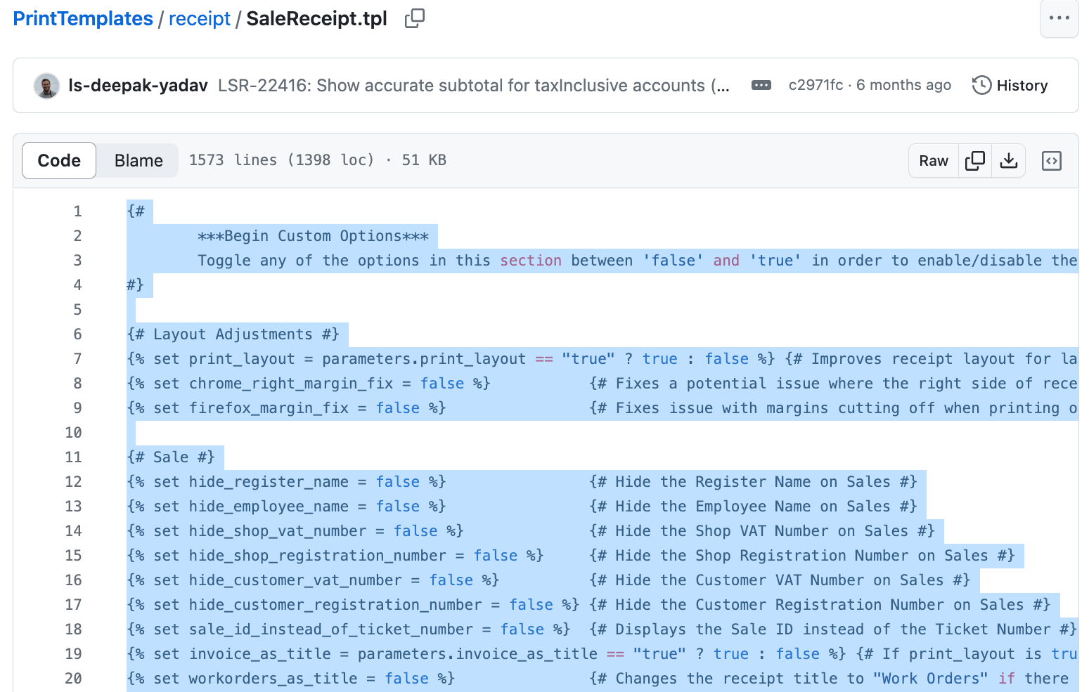Select line number 12
Screen dimensions: 1089x692
coord(73,481)
